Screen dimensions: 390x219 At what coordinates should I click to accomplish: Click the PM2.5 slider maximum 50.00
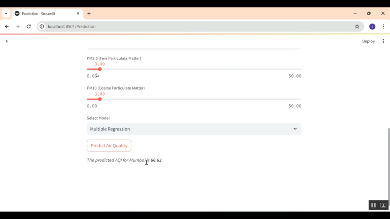tap(295, 76)
